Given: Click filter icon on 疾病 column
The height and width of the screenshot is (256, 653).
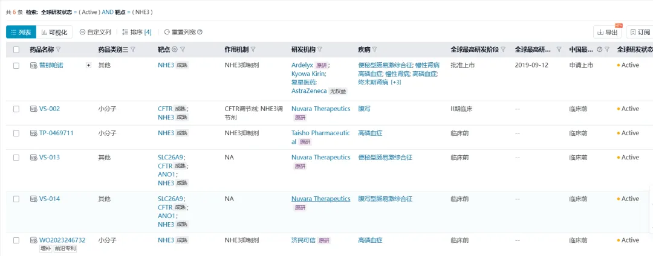Looking at the screenshot, I should [374, 50].
